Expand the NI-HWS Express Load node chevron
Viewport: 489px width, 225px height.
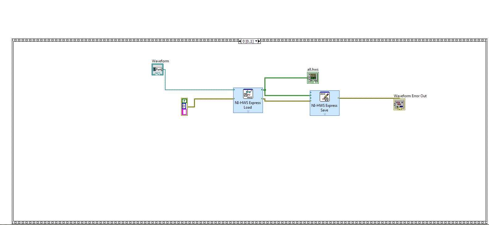pyautogui.click(x=248, y=111)
